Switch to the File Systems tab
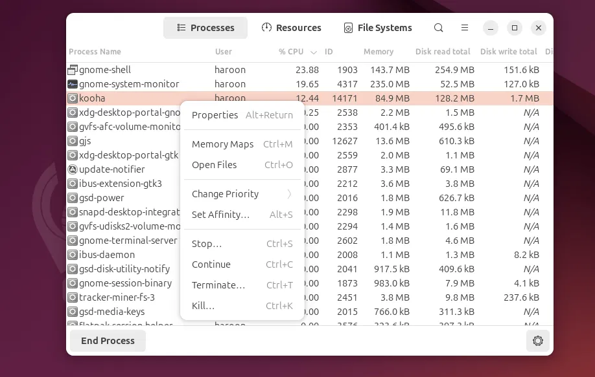595x377 pixels. (x=378, y=28)
